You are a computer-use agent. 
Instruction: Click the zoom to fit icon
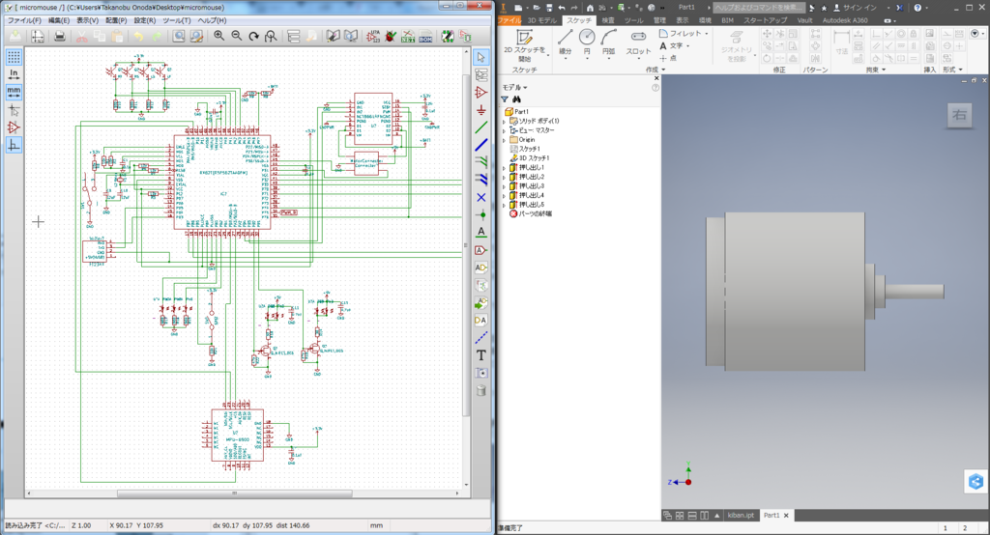pos(271,37)
